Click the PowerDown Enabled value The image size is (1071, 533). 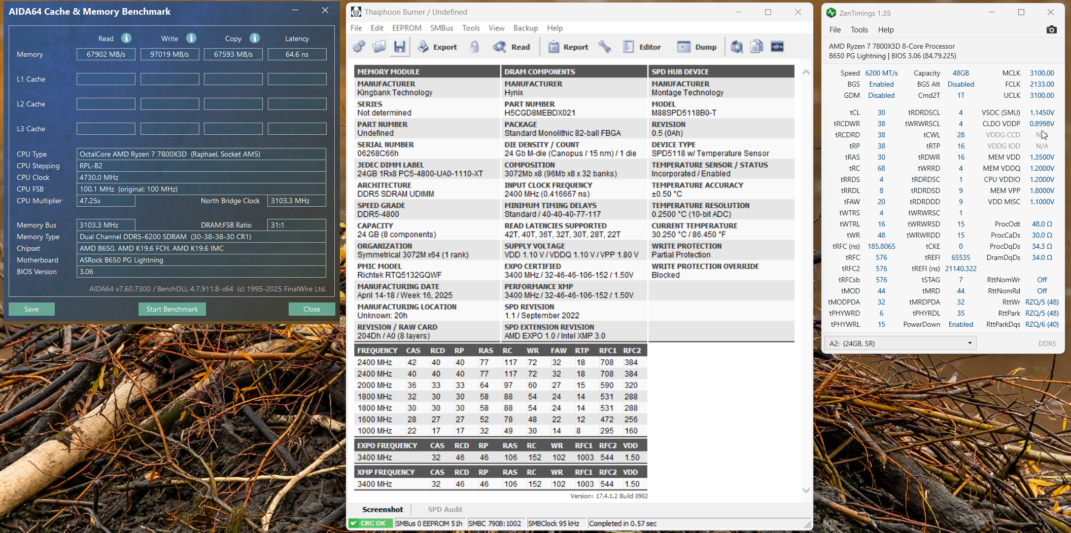(x=961, y=324)
